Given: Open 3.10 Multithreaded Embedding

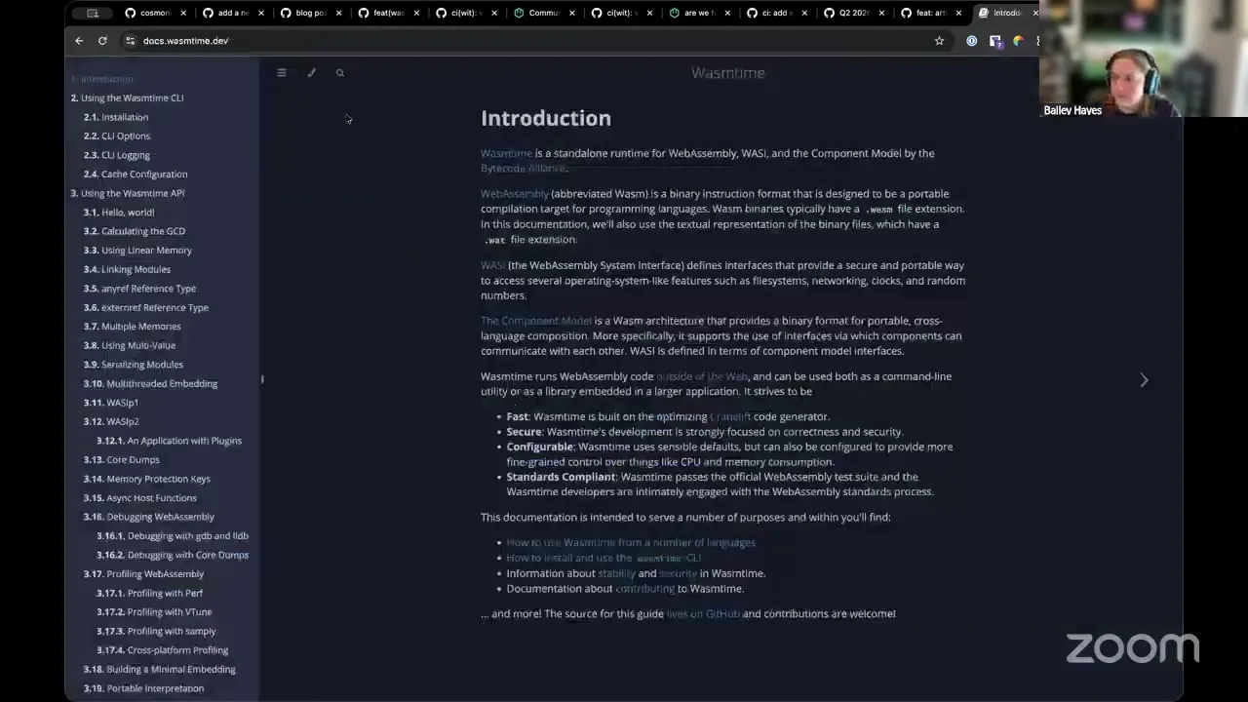Looking at the screenshot, I should (x=151, y=383).
